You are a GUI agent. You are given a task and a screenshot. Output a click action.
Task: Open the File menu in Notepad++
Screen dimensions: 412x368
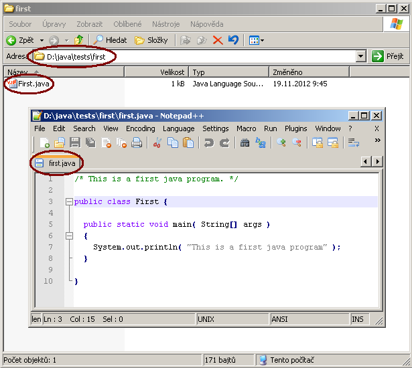pos(40,128)
